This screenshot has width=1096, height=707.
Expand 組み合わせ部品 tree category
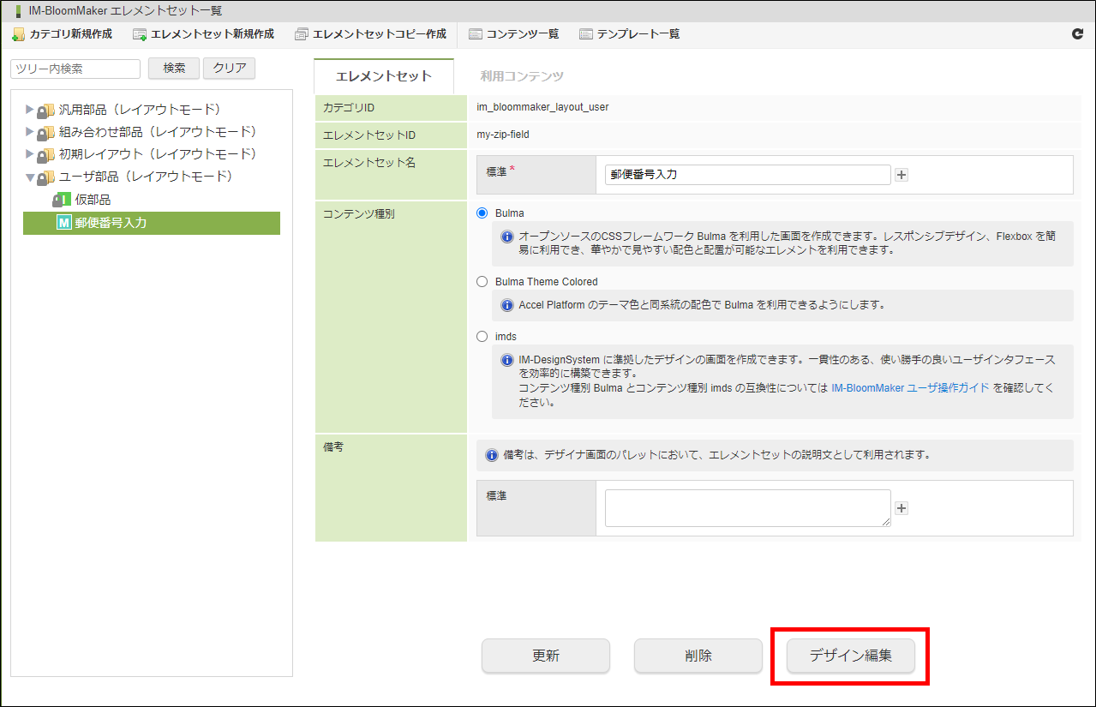pyautogui.click(x=30, y=132)
